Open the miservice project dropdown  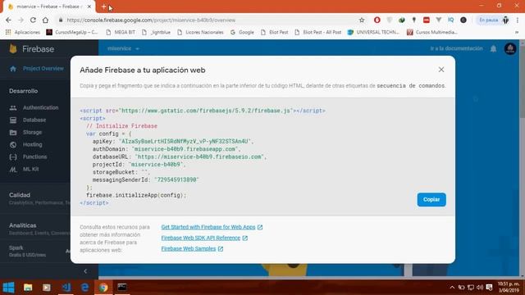pos(123,48)
